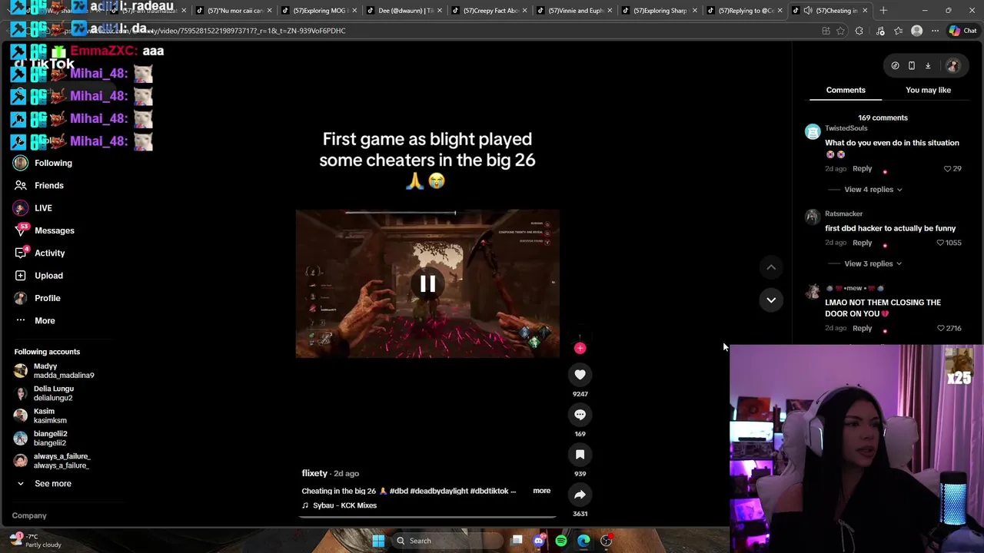See more following accounts
This screenshot has width=984, height=553.
[x=43, y=484]
